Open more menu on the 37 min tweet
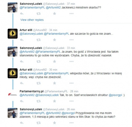The width and height of the screenshot is (132, 127). (71, 14)
